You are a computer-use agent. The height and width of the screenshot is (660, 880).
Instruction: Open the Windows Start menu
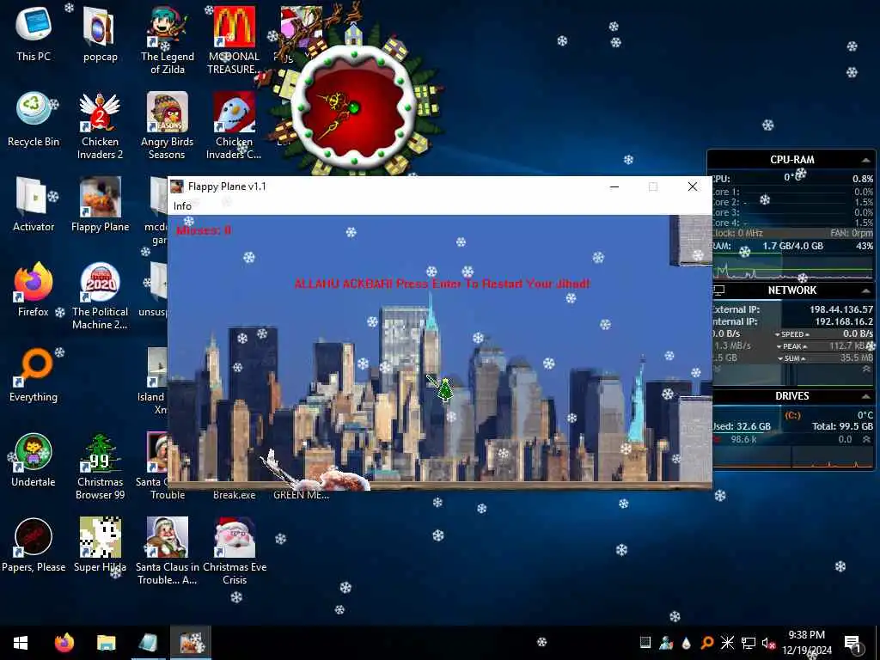point(21,643)
